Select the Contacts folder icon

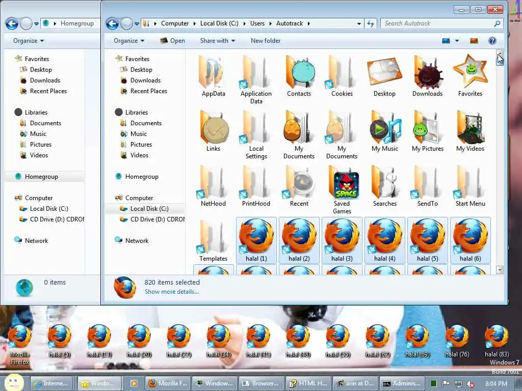pyautogui.click(x=299, y=76)
